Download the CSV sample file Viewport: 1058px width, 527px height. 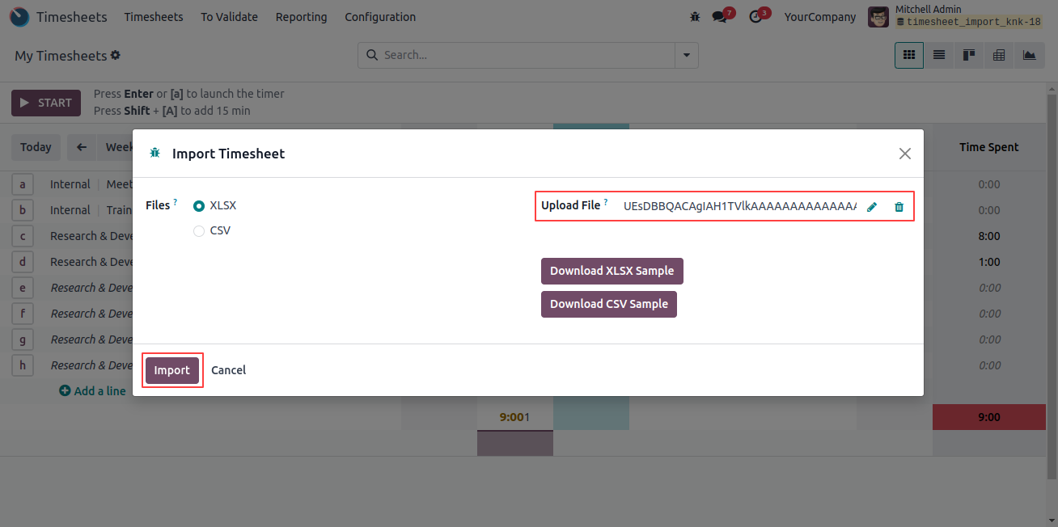[x=609, y=304]
